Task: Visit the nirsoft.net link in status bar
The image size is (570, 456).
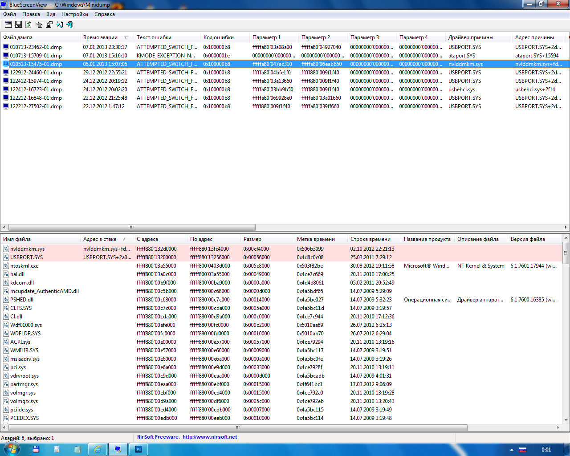Action: point(209,437)
